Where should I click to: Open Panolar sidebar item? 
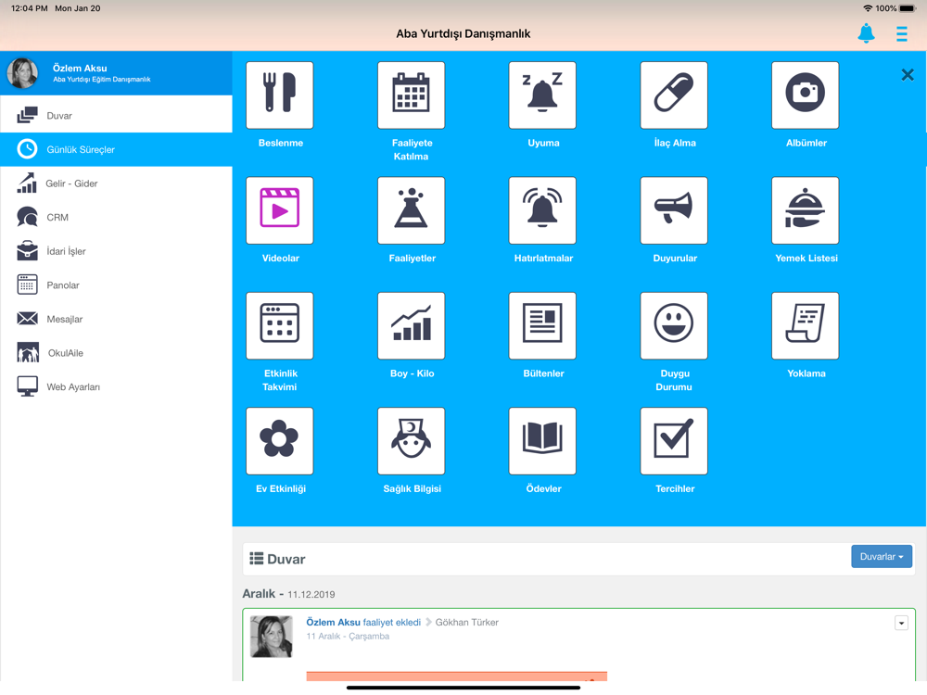[x=116, y=284]
